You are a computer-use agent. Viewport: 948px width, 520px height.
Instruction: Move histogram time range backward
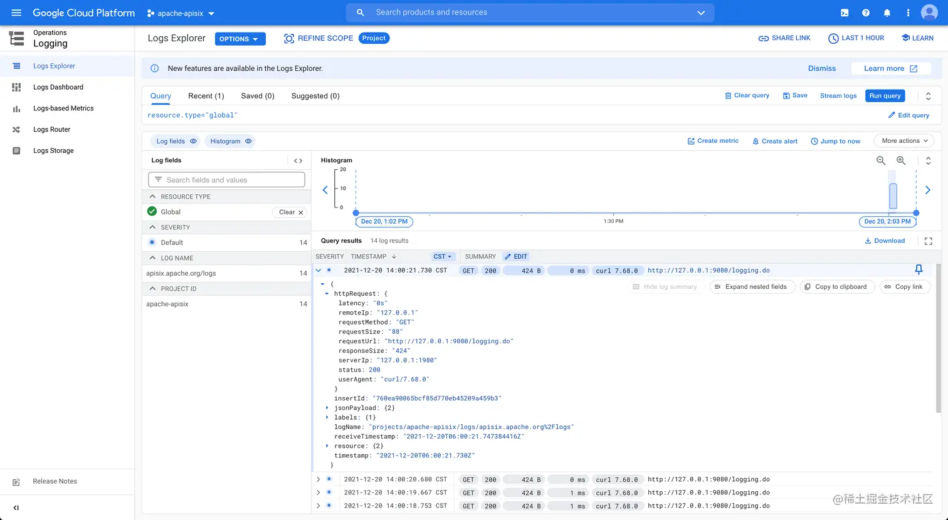[325, 190]
